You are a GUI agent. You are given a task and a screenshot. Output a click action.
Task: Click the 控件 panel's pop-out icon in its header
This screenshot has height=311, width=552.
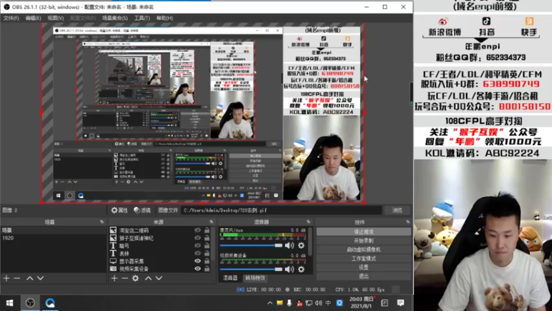(408, 222)
